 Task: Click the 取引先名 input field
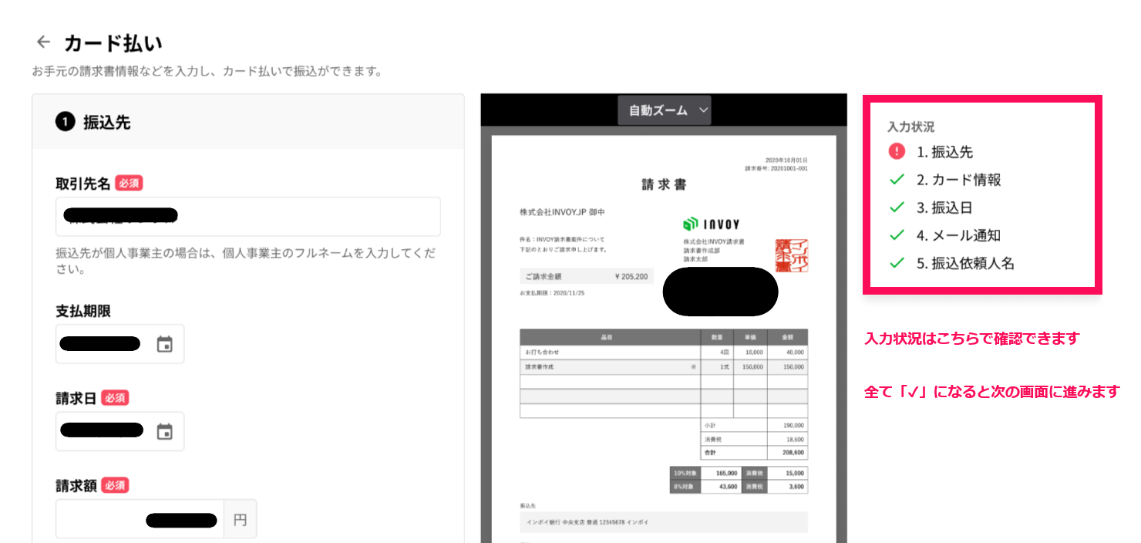coord(248,217)
